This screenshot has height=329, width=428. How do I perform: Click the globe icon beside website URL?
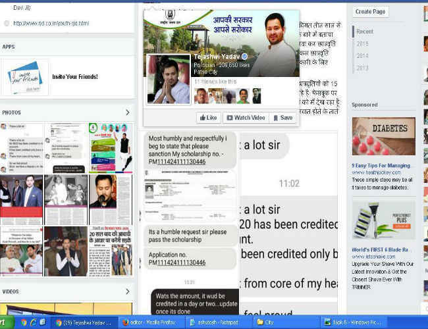7,23
